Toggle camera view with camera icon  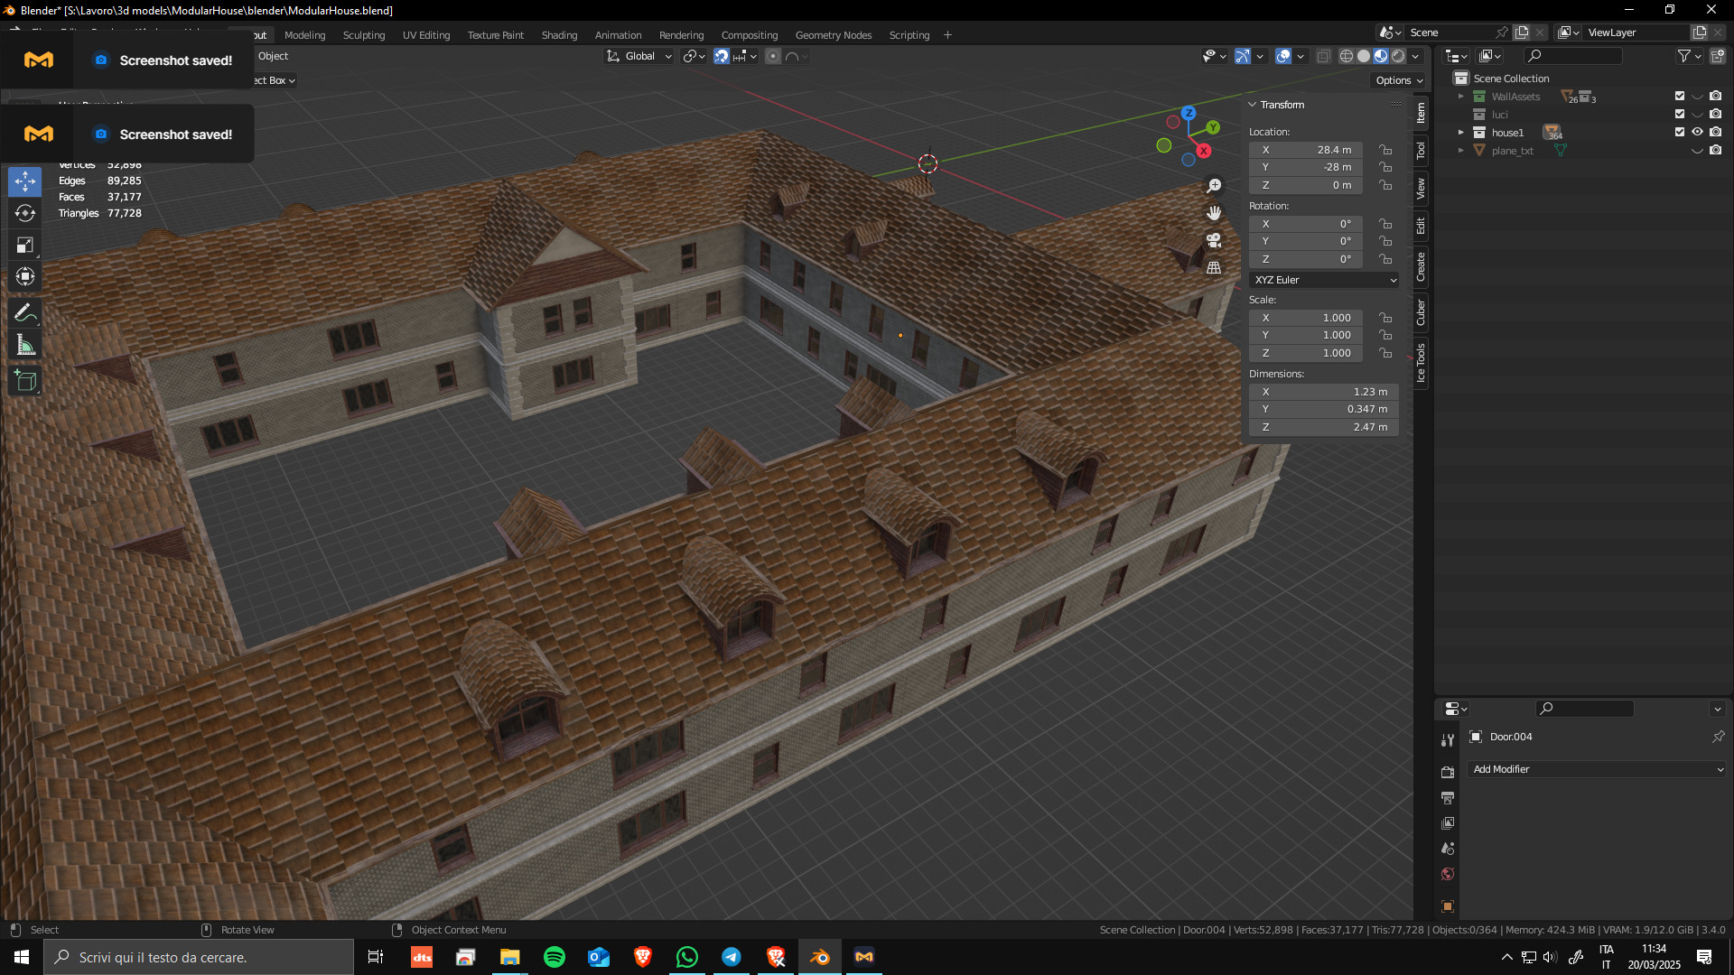point(1214,240)
